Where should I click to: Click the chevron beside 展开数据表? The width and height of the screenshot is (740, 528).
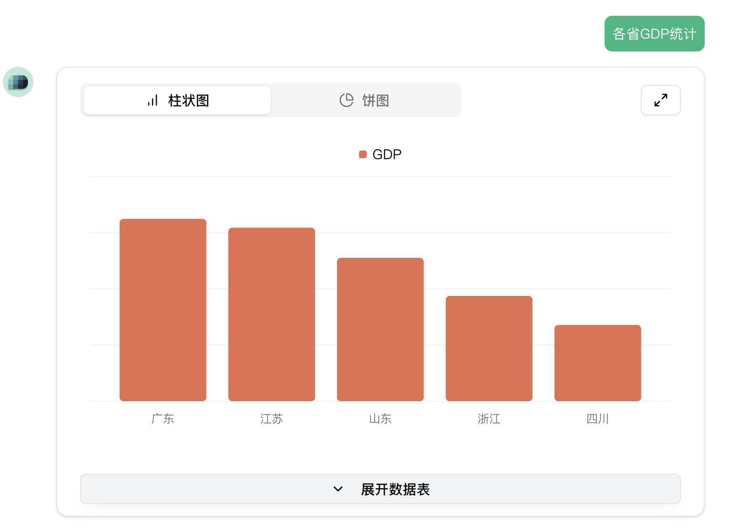(x=338, y=489)
